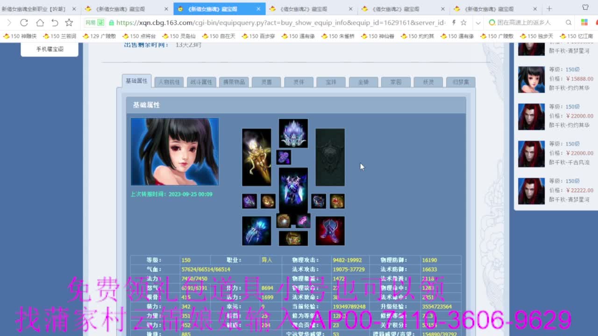Click the blue claw gloves equipment slot

tap(256, 231)
